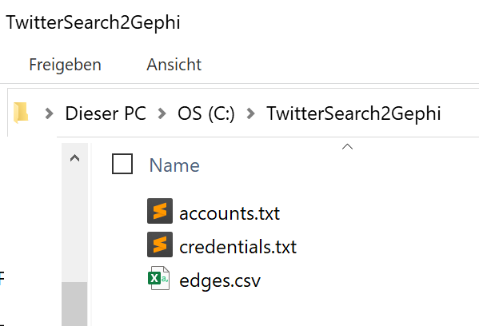Click the sort direction arrow above Name column
Screen dimensions: 479x326
tap(347, 147)
